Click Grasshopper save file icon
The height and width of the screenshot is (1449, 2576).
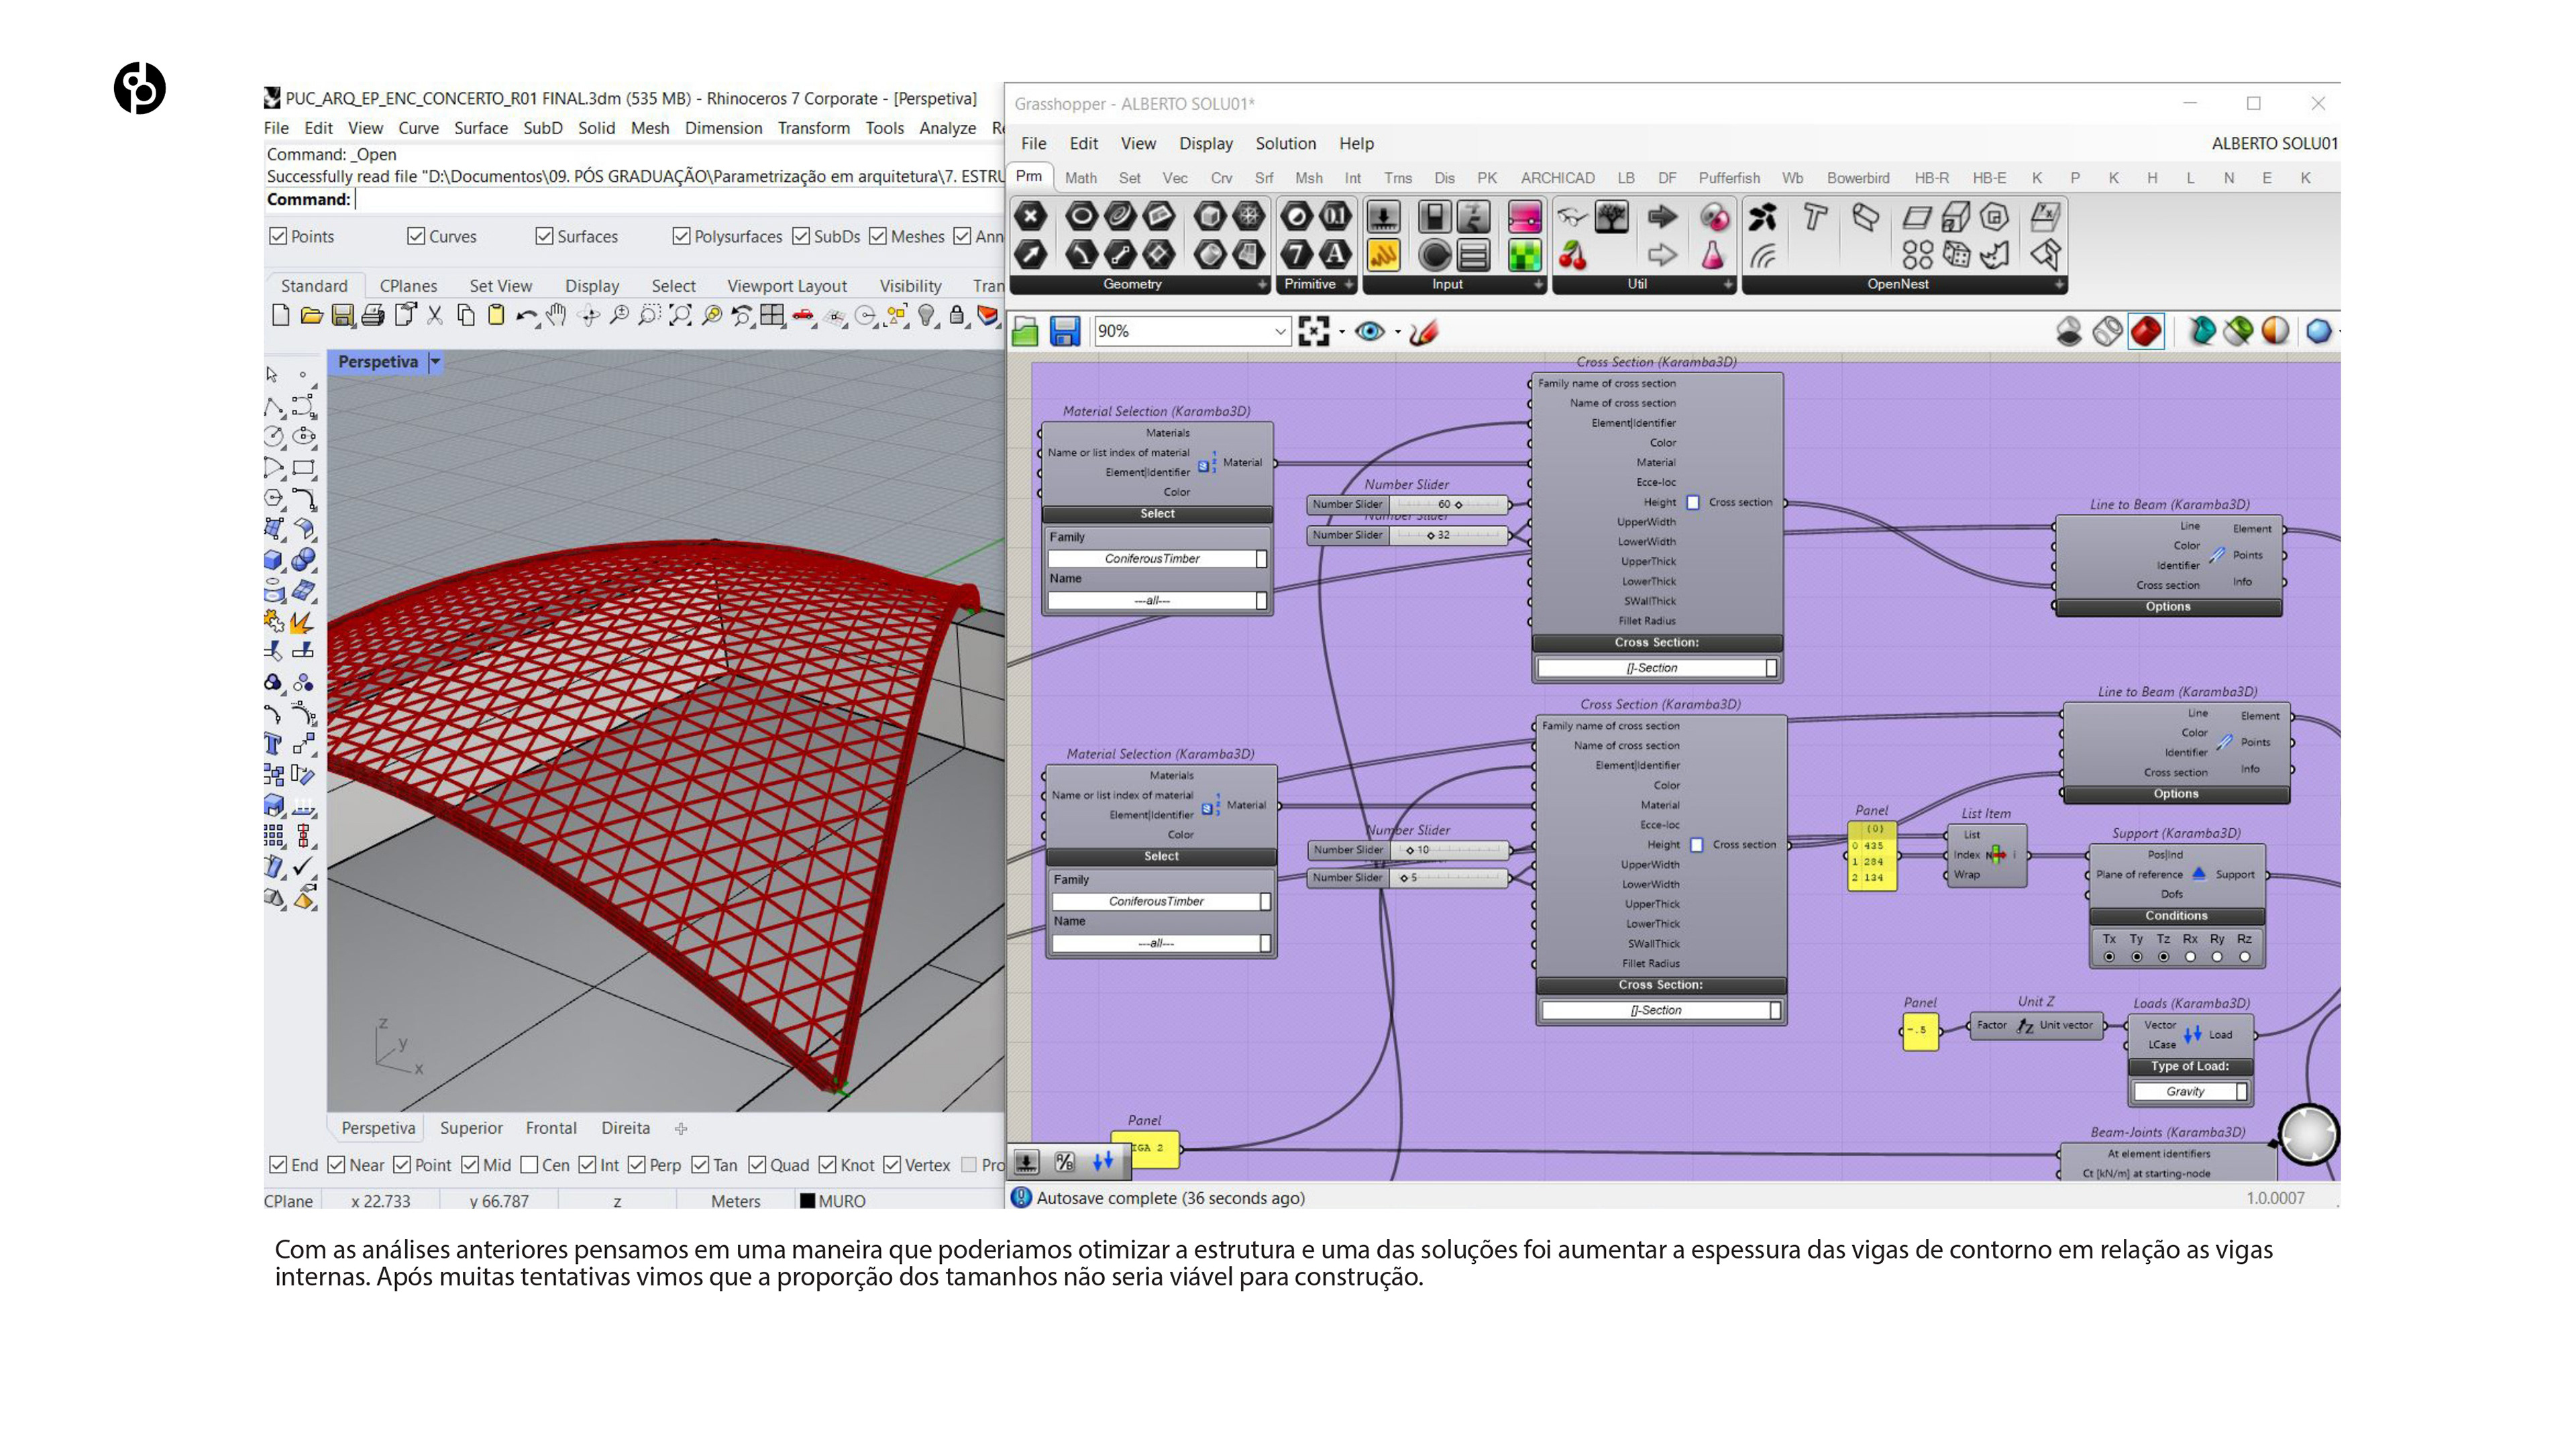1064,331
